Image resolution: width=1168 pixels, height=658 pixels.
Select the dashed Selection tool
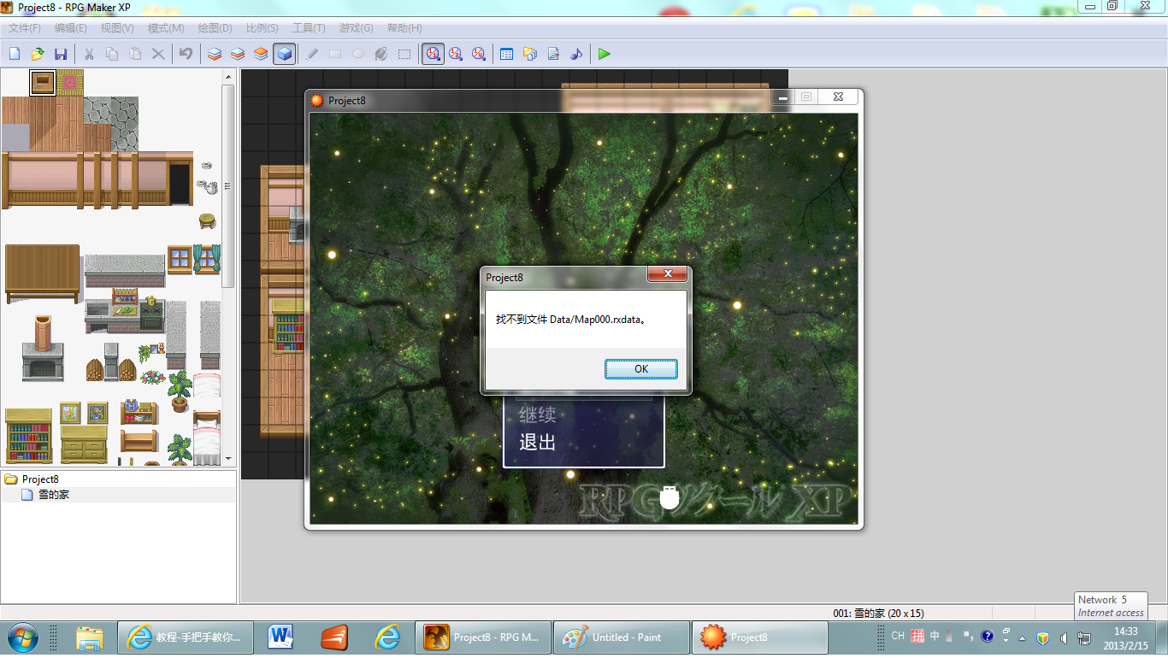click(404, 54)
